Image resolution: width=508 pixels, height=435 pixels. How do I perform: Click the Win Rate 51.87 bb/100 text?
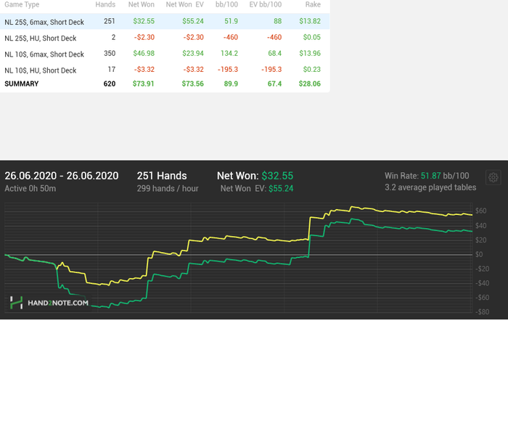(427, 176)
